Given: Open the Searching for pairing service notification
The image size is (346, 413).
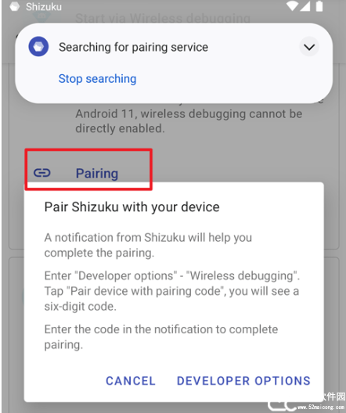Looking at the screenshot, I should point(133,48).
